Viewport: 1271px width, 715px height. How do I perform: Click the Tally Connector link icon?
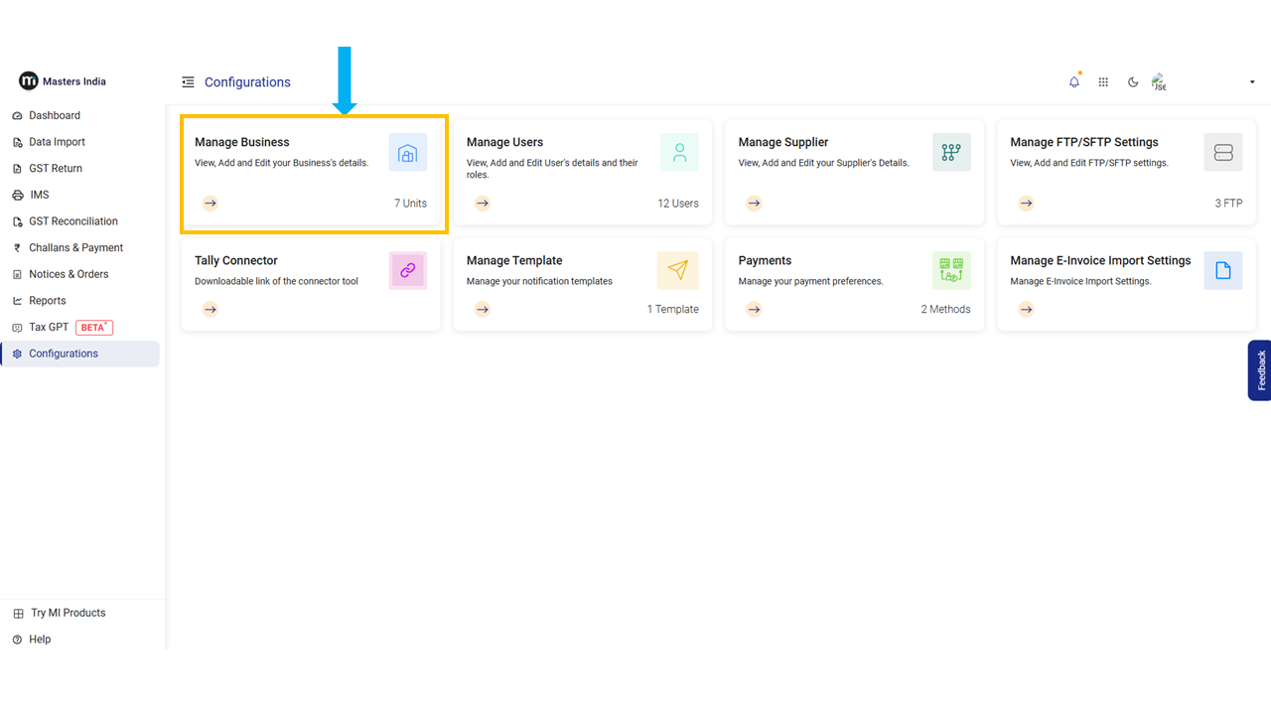coord(407,270)
